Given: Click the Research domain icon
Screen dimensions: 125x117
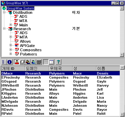Looking at the screenshot, I should click(x=11, y=29).
